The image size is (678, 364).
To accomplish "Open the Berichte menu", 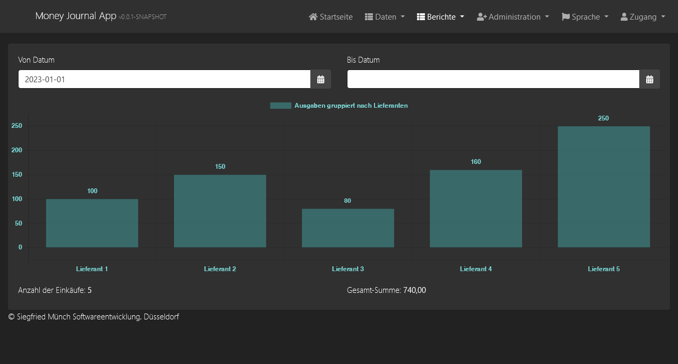I will (x=441, y=17).
